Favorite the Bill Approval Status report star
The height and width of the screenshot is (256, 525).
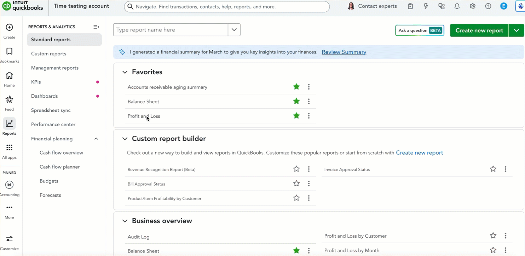296,184
